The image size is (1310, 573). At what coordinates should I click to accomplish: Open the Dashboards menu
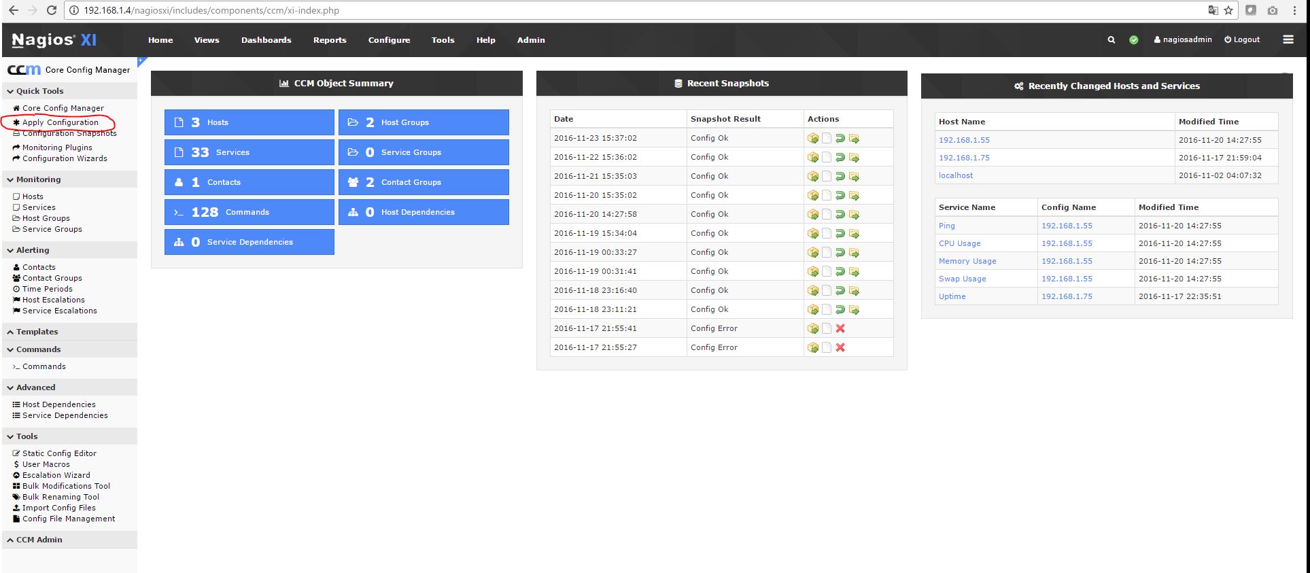tap(266, 40)
